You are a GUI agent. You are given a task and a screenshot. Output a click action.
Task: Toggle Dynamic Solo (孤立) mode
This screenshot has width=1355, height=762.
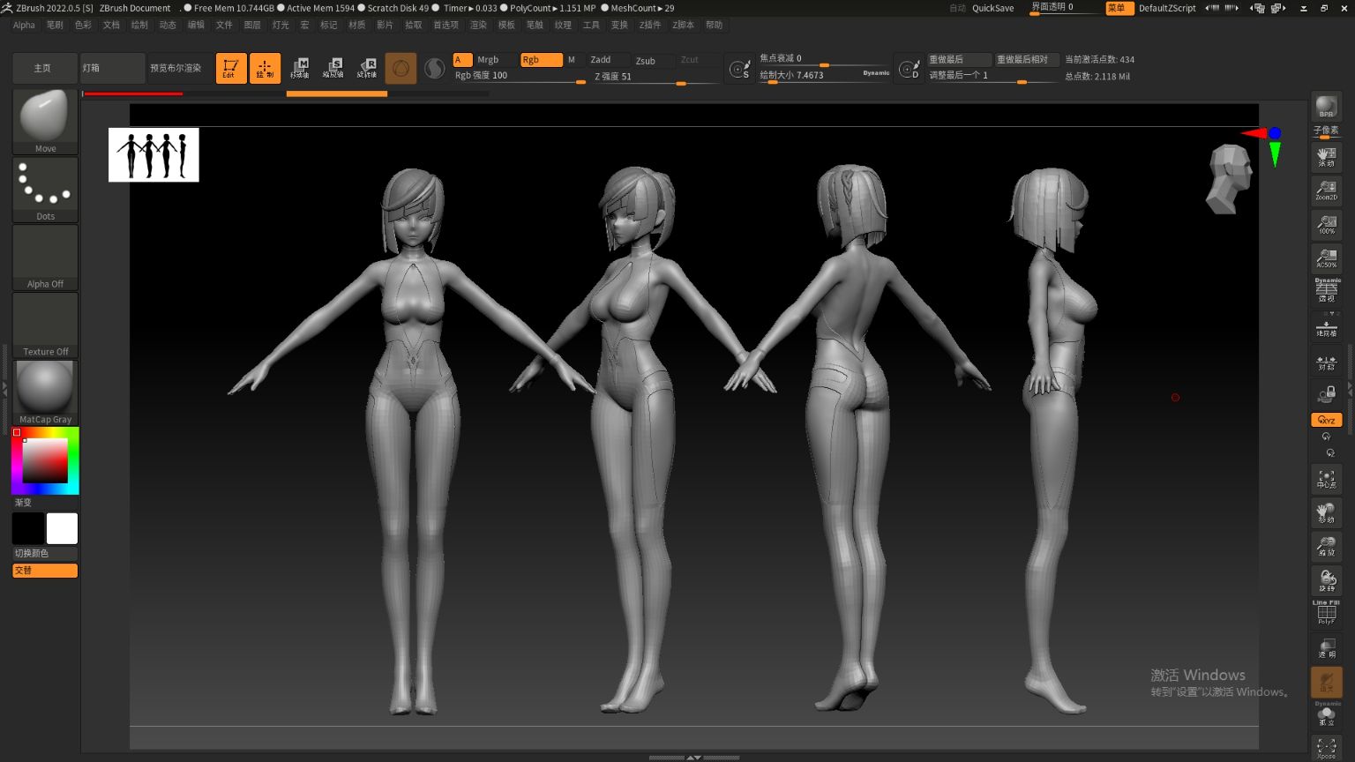click(x=1326, y=716)
